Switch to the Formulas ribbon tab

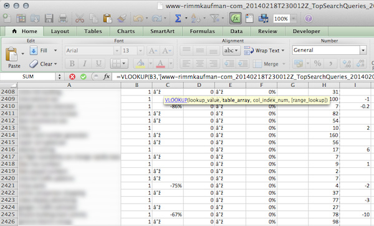point(202,31)
